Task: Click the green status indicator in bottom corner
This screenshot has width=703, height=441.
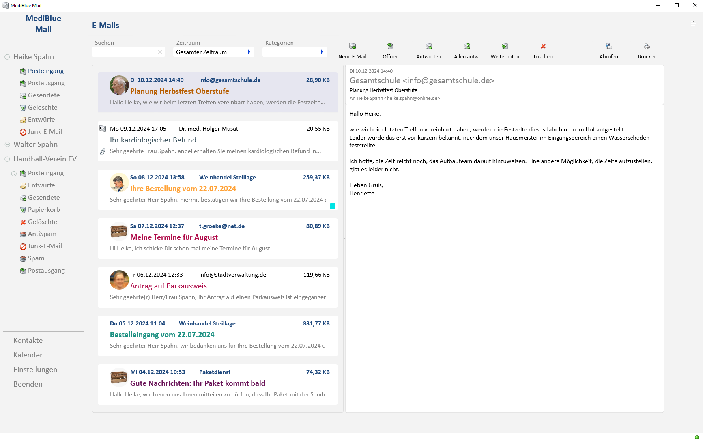Action: coord(697,437)
